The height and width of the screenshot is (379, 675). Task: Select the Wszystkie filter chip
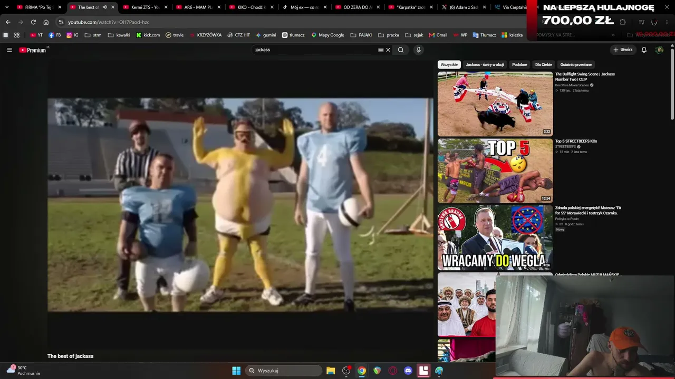(449, 65)
